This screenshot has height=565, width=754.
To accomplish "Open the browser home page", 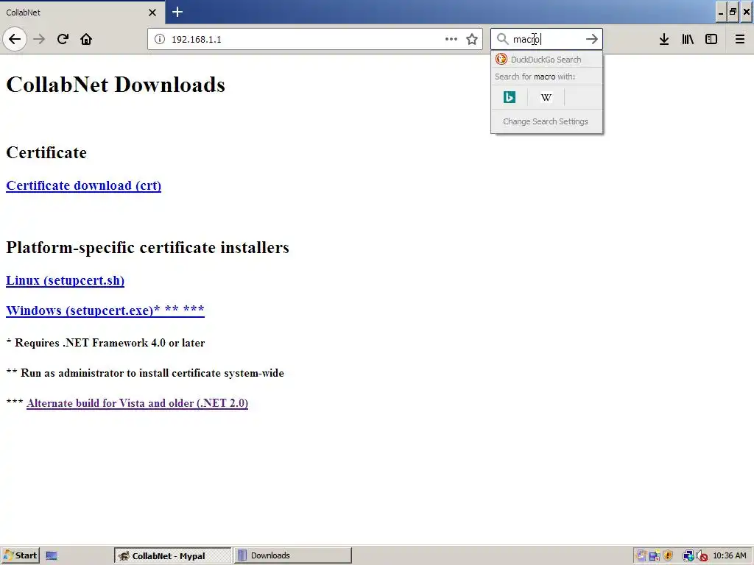I will click(x=86, y=39).
